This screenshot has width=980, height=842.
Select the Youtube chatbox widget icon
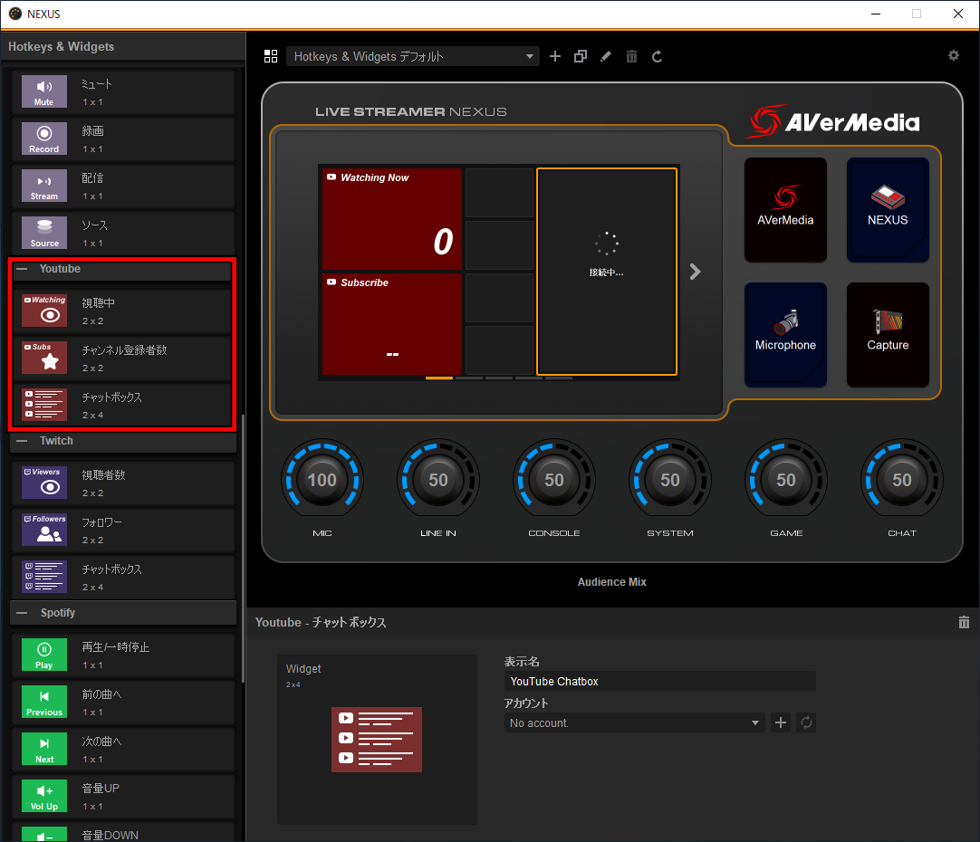tap(43, 404)
